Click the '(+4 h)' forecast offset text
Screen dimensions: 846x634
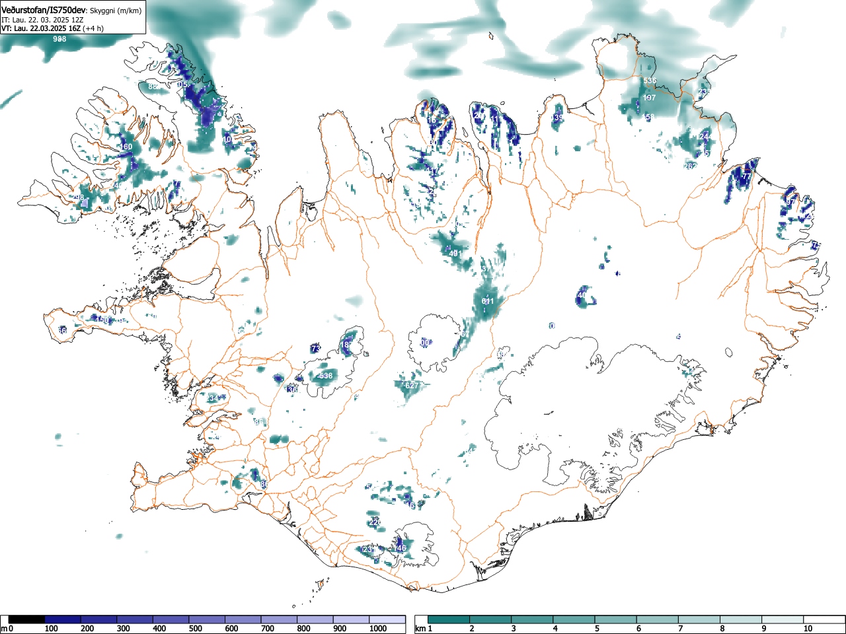(93, 28)
